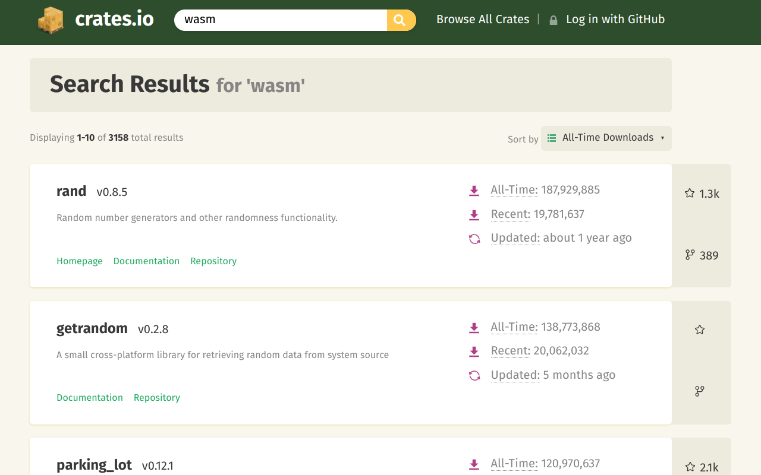The height and width of the screenshot is (475, 761).
Task: Click the 1.3k star count
Action: (x=709, y=194)
